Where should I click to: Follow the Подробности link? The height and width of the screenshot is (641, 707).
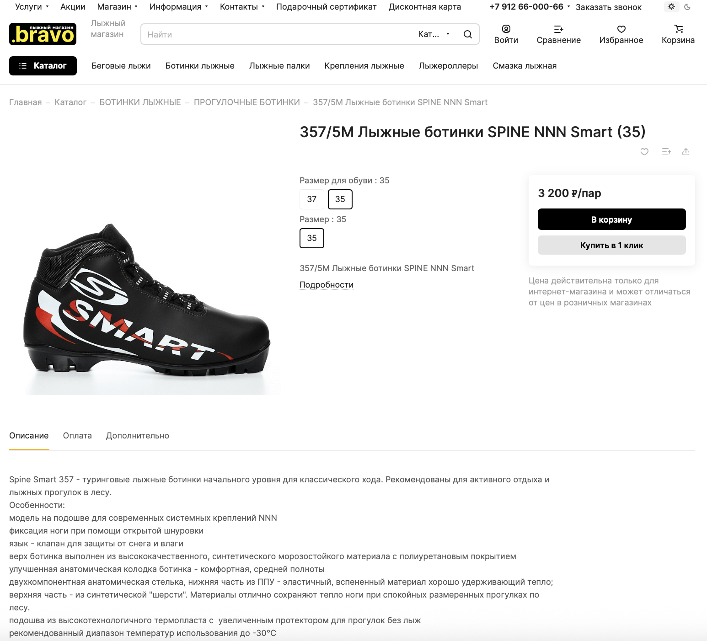click(x=327, y=285)
